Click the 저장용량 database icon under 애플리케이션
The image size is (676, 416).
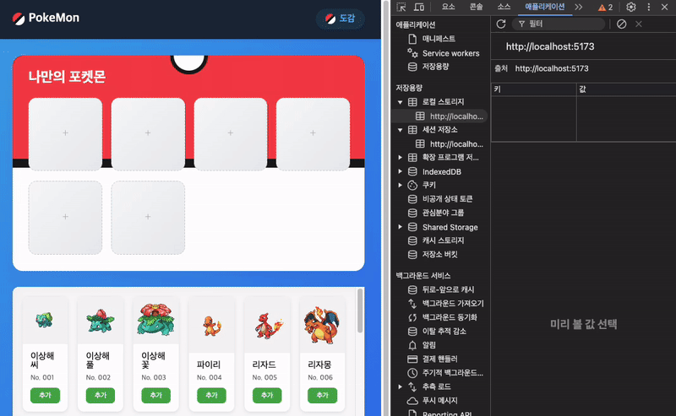pyautogui.click(x=412, y=67)
